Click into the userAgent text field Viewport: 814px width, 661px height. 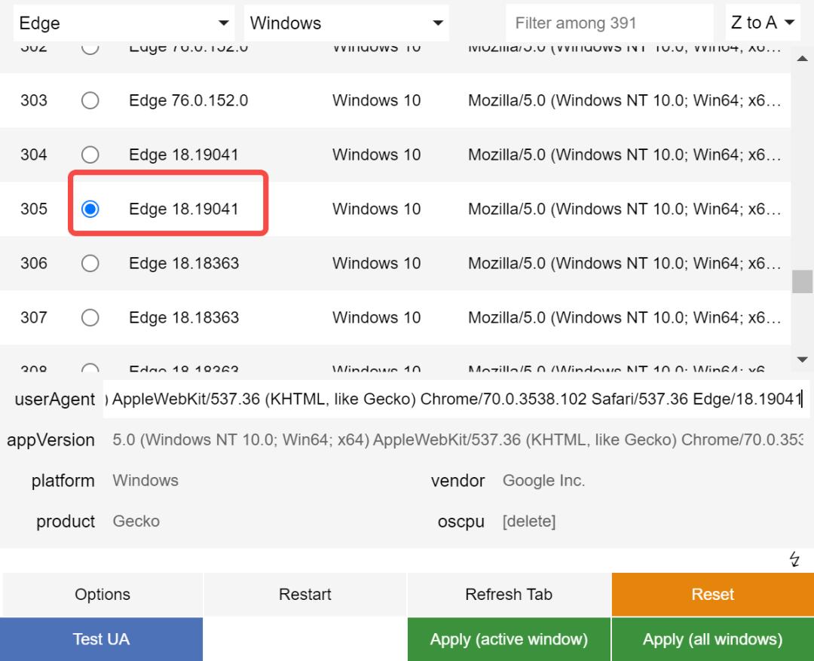point(456,399)
